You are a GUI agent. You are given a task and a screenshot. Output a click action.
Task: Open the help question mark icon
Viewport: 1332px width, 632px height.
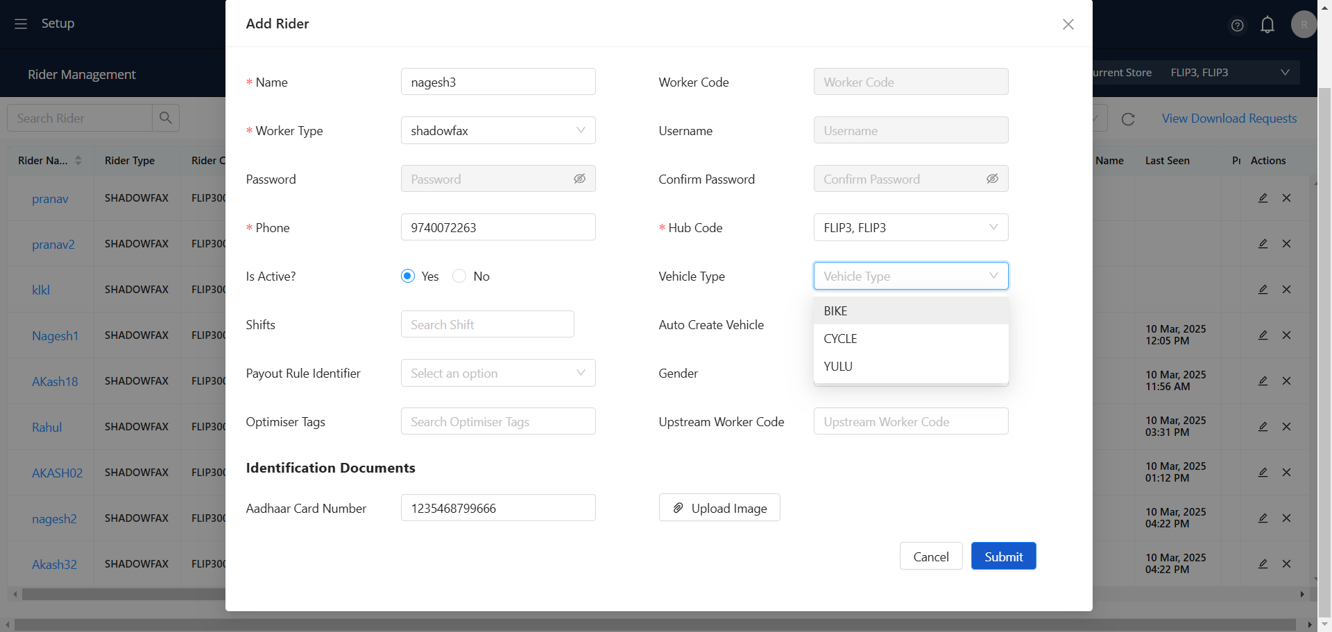pyautogui.click(x=1237, y=26)
